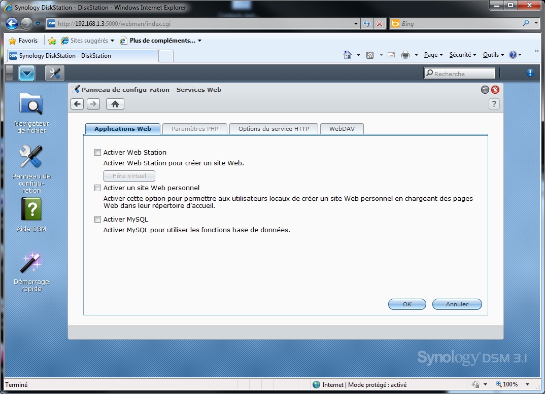The image size is (545, 394).
Task: Open the Panneau de configuration desktop icon
Action: (31, 169)
